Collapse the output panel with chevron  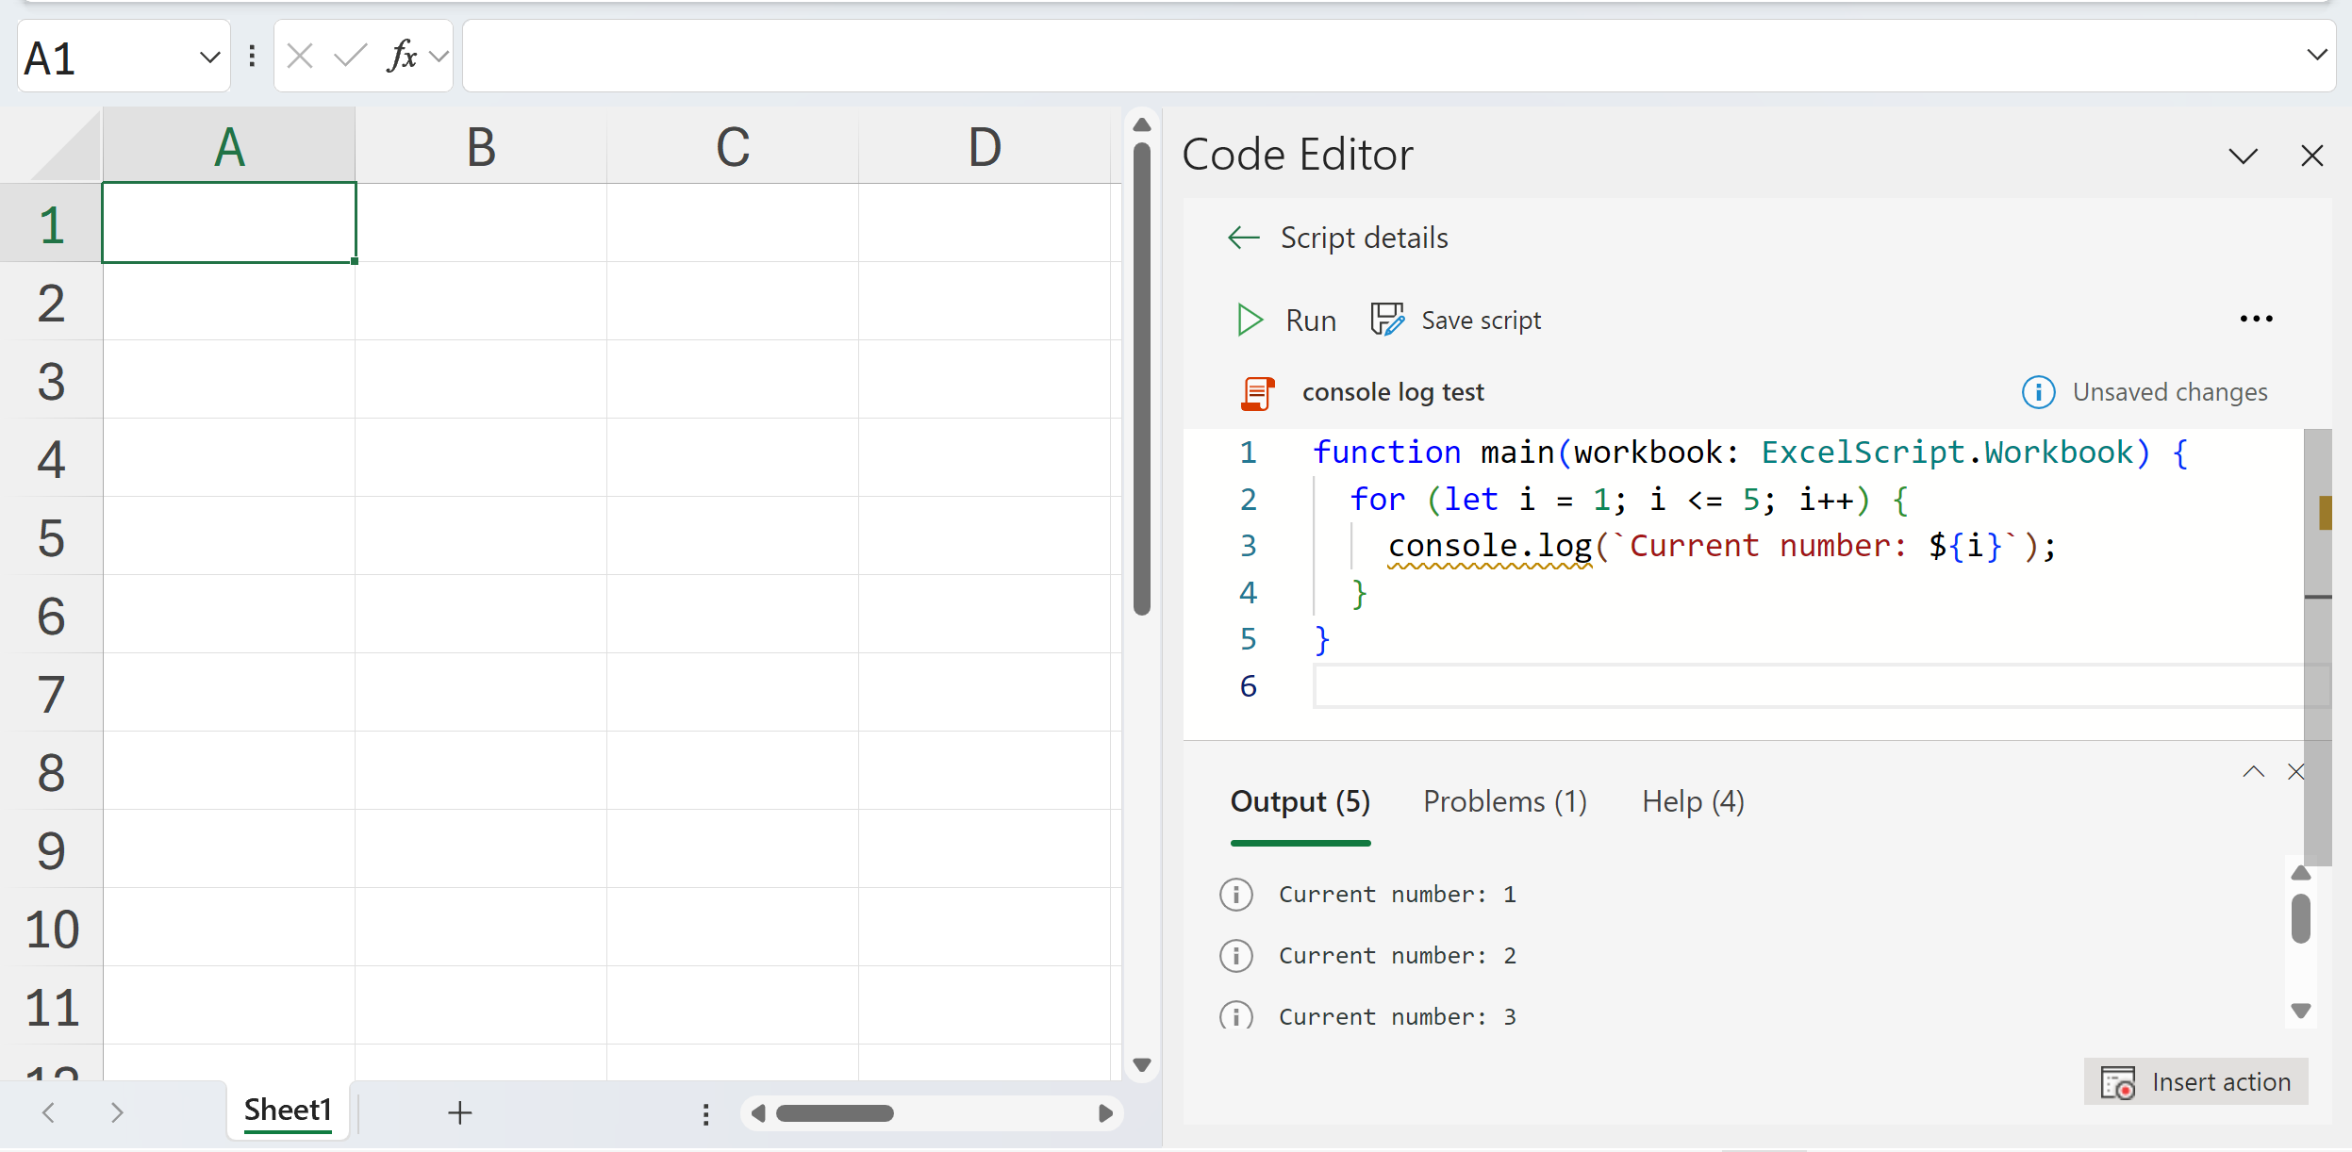[x=2253, y=772]
